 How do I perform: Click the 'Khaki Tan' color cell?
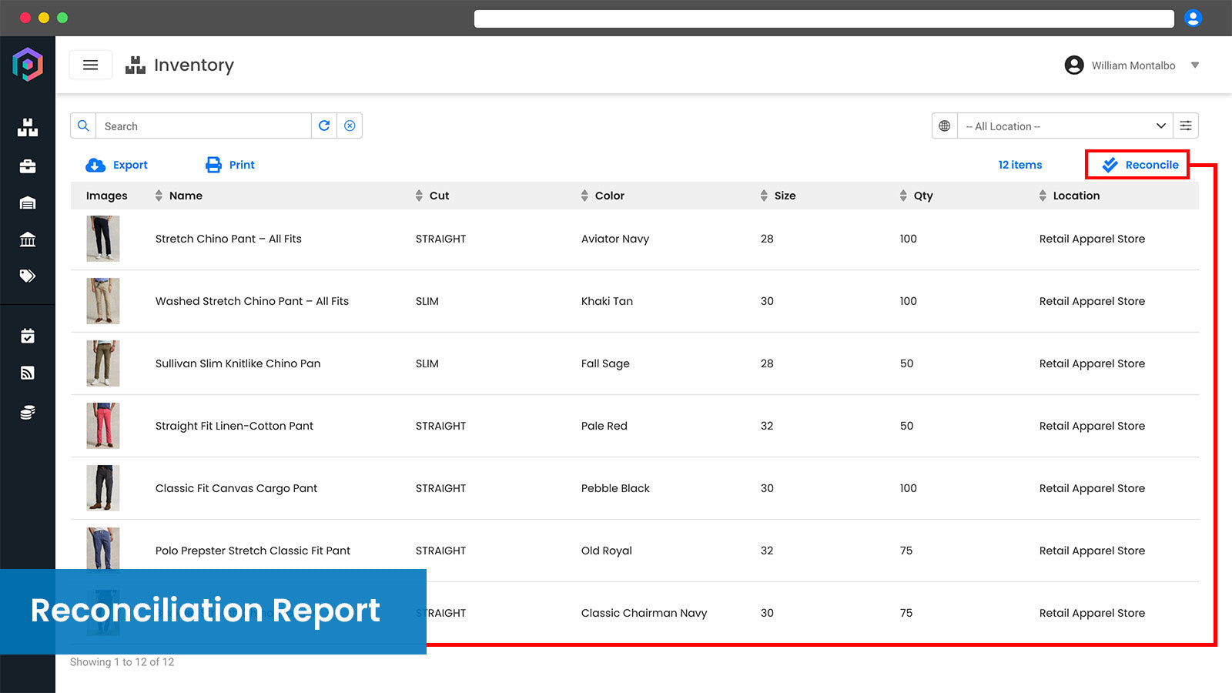607,301
